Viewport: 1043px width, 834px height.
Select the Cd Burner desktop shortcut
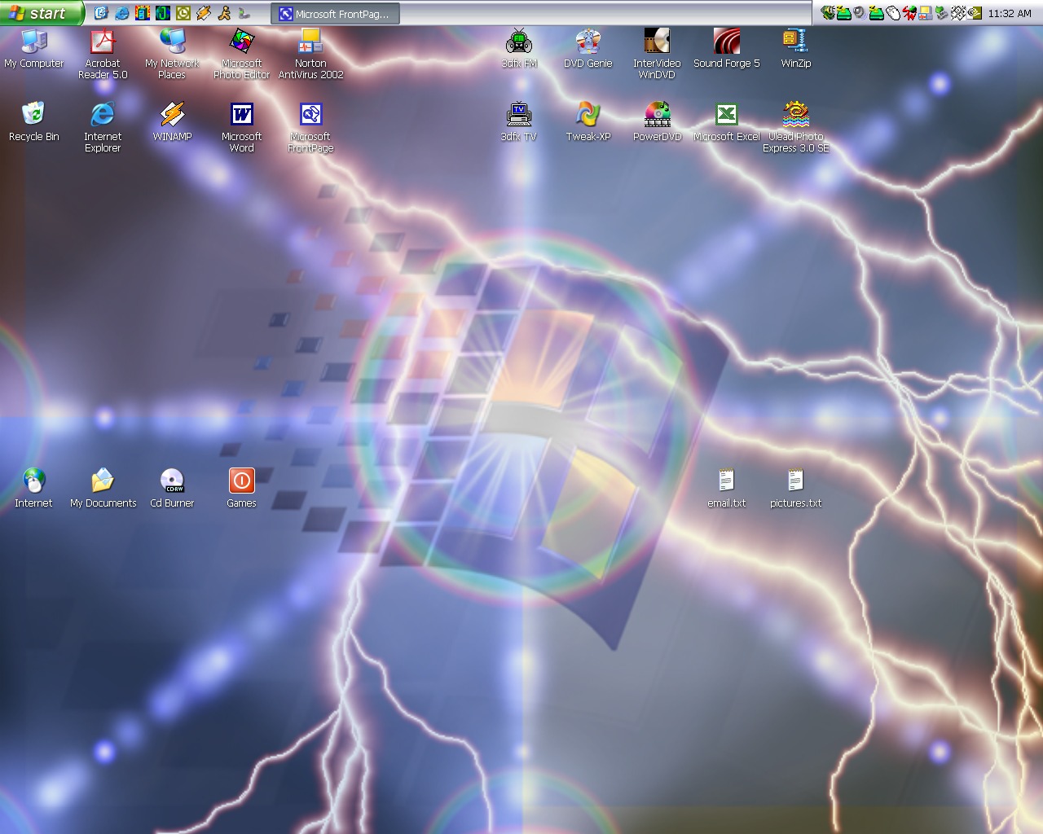click(x=172, y=489)
